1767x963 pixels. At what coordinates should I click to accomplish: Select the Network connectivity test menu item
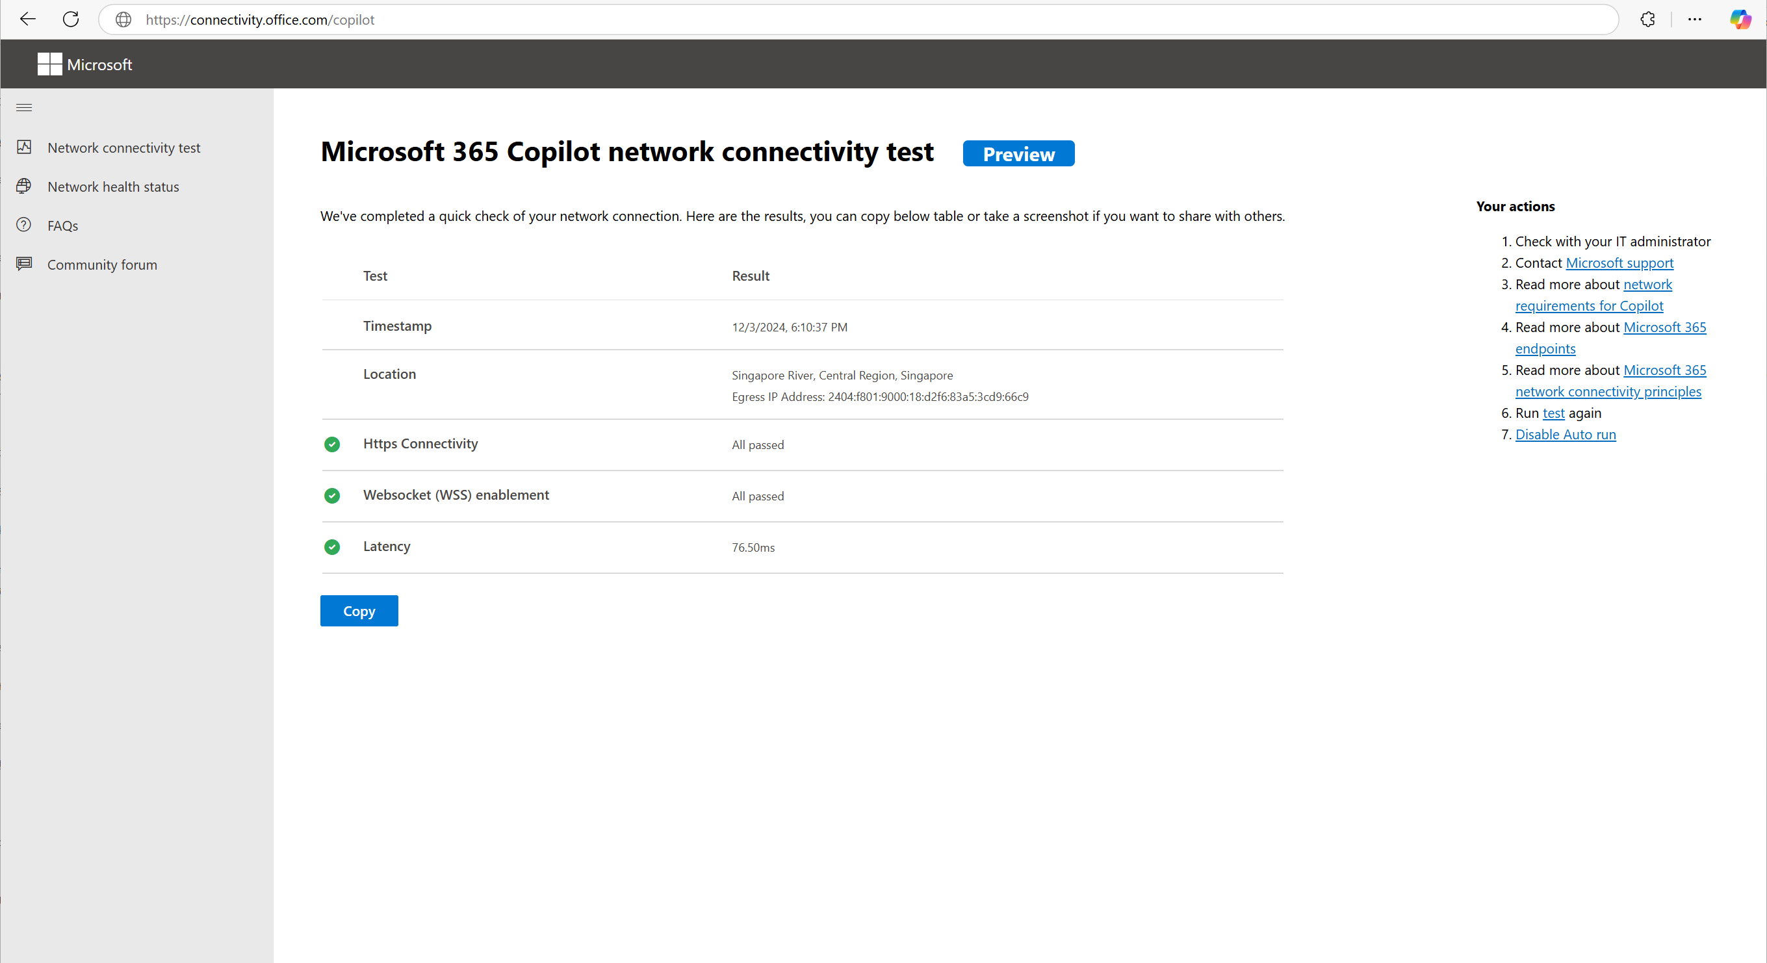coord(123,147)
